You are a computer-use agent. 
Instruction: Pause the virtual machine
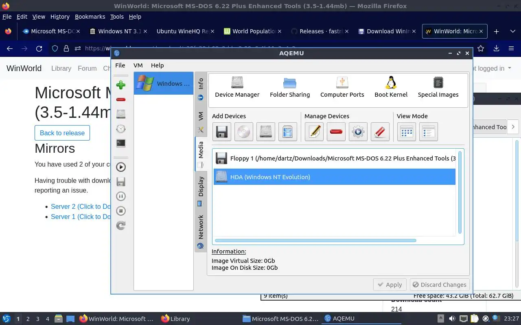coord(120,196)
